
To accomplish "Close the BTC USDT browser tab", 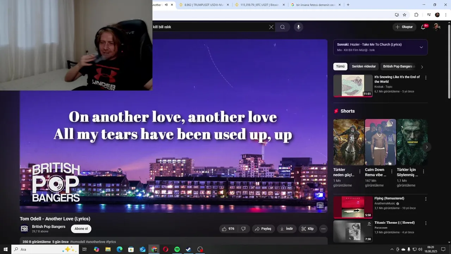I will coord(284,5).
